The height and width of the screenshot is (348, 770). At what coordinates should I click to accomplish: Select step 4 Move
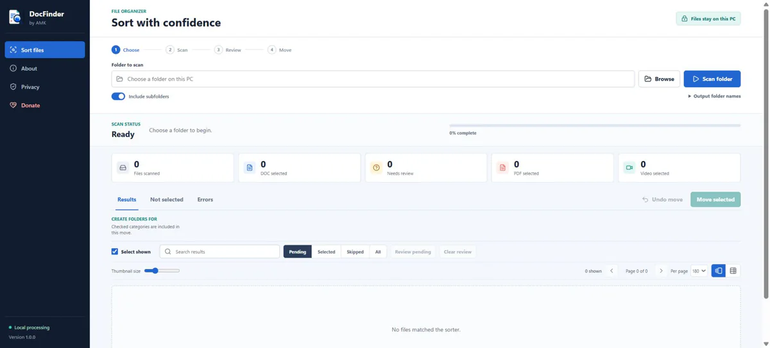[280, 49]
